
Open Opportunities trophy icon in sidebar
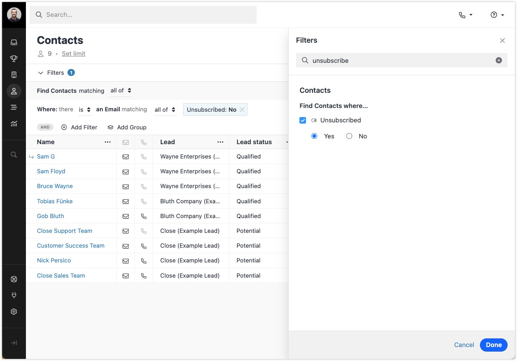pyautogui.click(x=14, y=59)
